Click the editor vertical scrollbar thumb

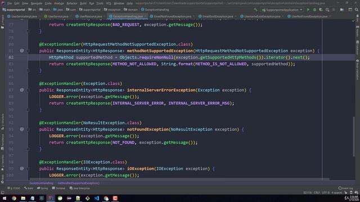(354, 136)
